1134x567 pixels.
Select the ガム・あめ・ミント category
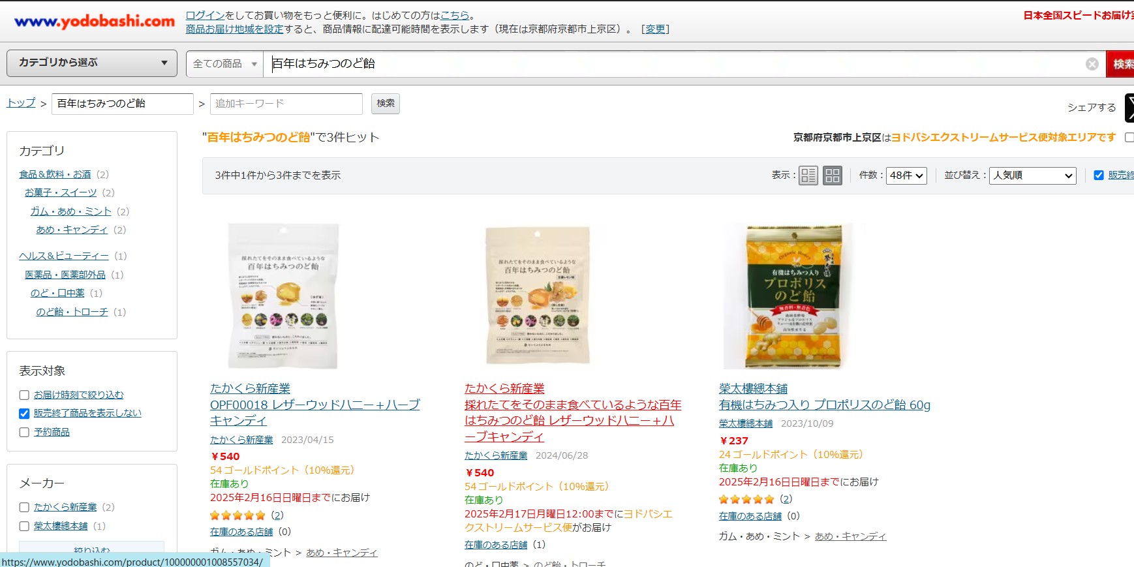click(x=70, y=211)
